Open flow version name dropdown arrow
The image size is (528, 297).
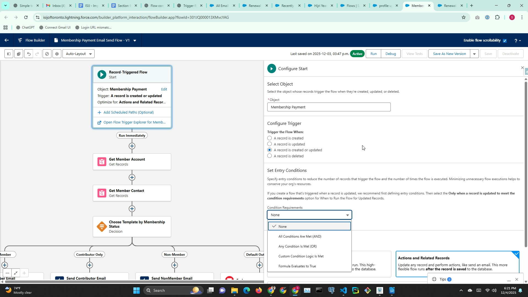pos(135,40)
